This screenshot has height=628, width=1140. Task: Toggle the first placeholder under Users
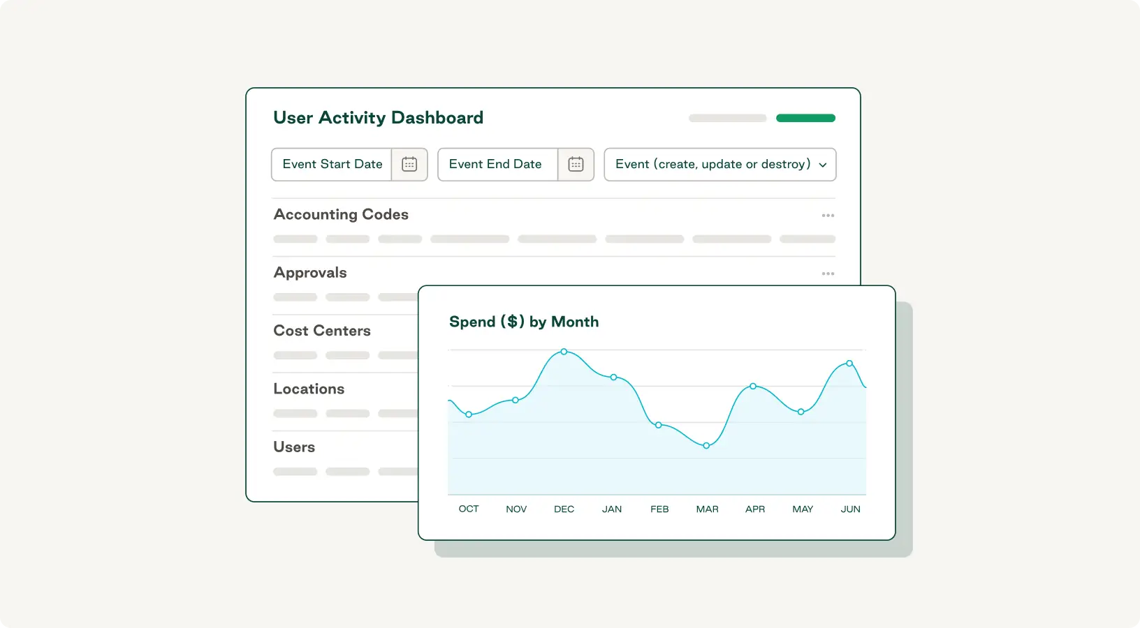tap(295, 472)
